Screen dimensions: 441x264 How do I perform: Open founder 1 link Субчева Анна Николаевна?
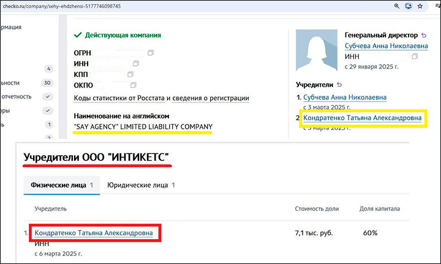pos(345,97)
